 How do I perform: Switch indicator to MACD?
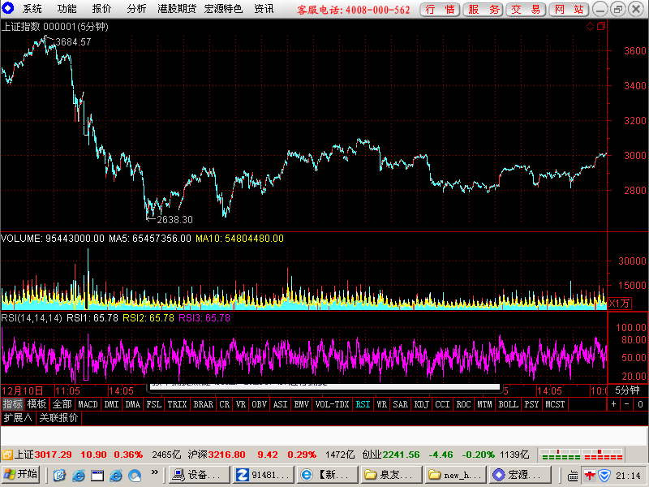point(88,404)
